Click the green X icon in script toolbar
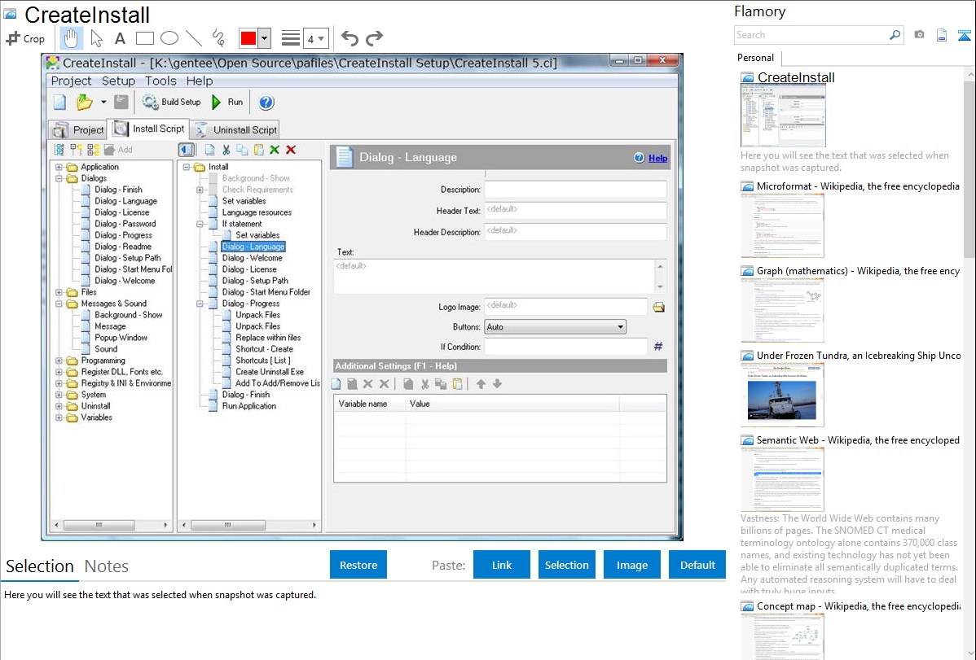976x660 pixels. pyautogui.click(x=275, y=150)
